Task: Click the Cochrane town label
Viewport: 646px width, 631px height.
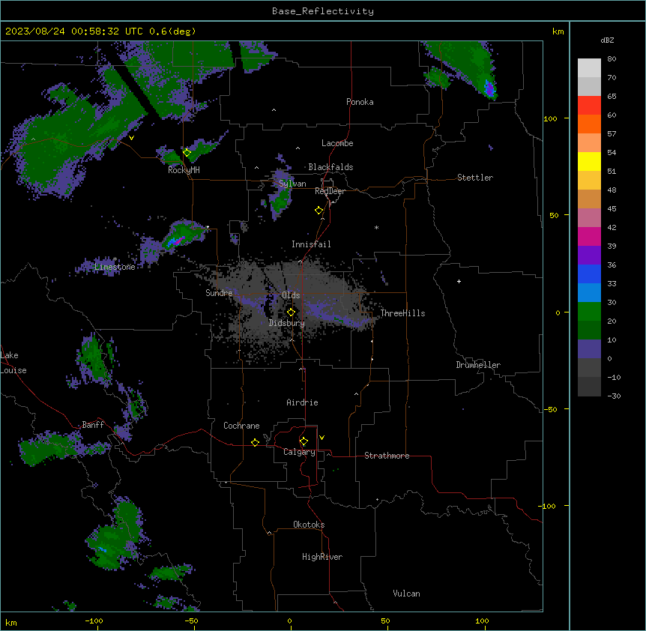Action: pyautogui.click(x=241, y=426)
